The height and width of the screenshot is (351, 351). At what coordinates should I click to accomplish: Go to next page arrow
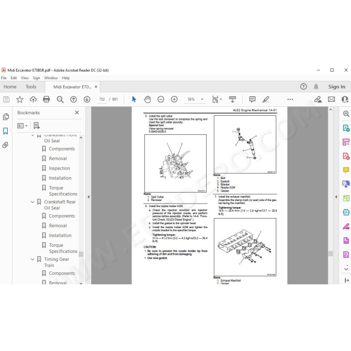[x=87, y=99]
